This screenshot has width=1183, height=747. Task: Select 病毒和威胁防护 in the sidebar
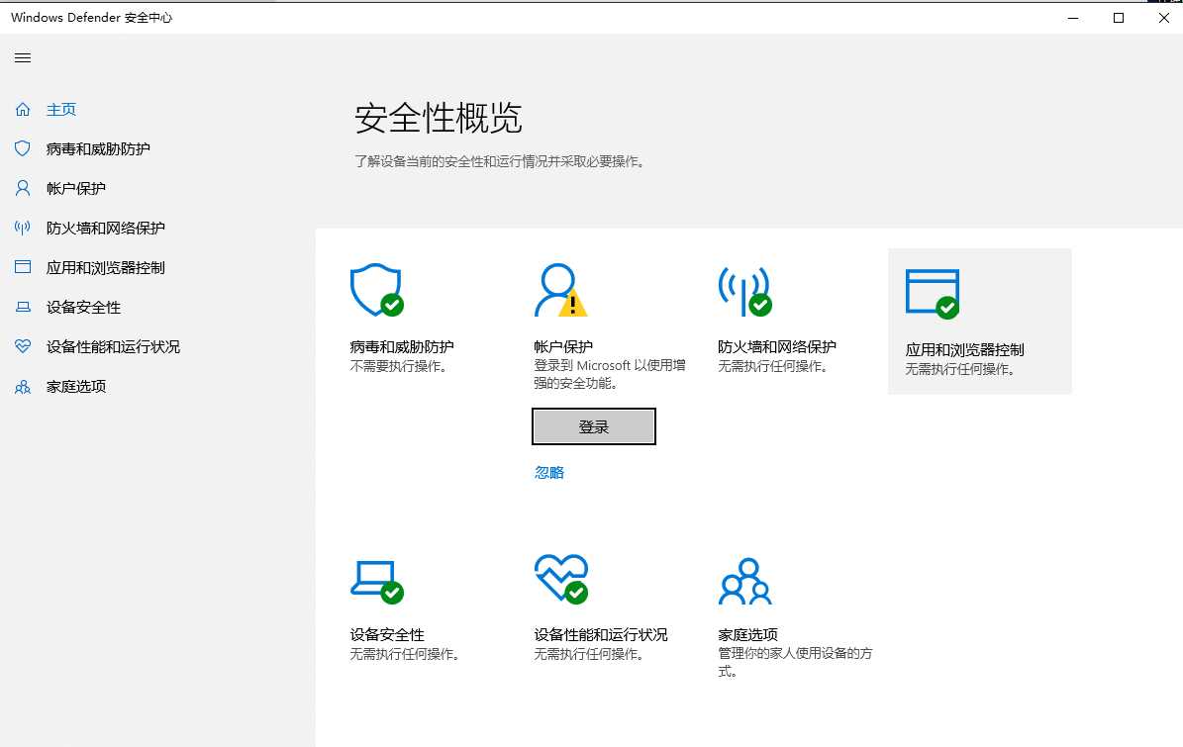tap(98, 149)
